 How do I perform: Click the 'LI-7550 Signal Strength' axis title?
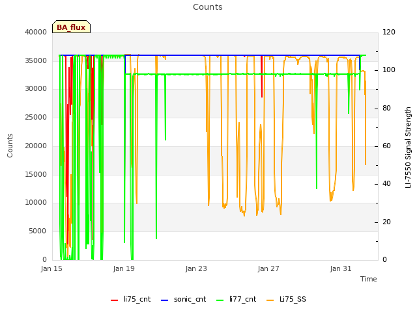pyautogui.click(x=408, y=148)
